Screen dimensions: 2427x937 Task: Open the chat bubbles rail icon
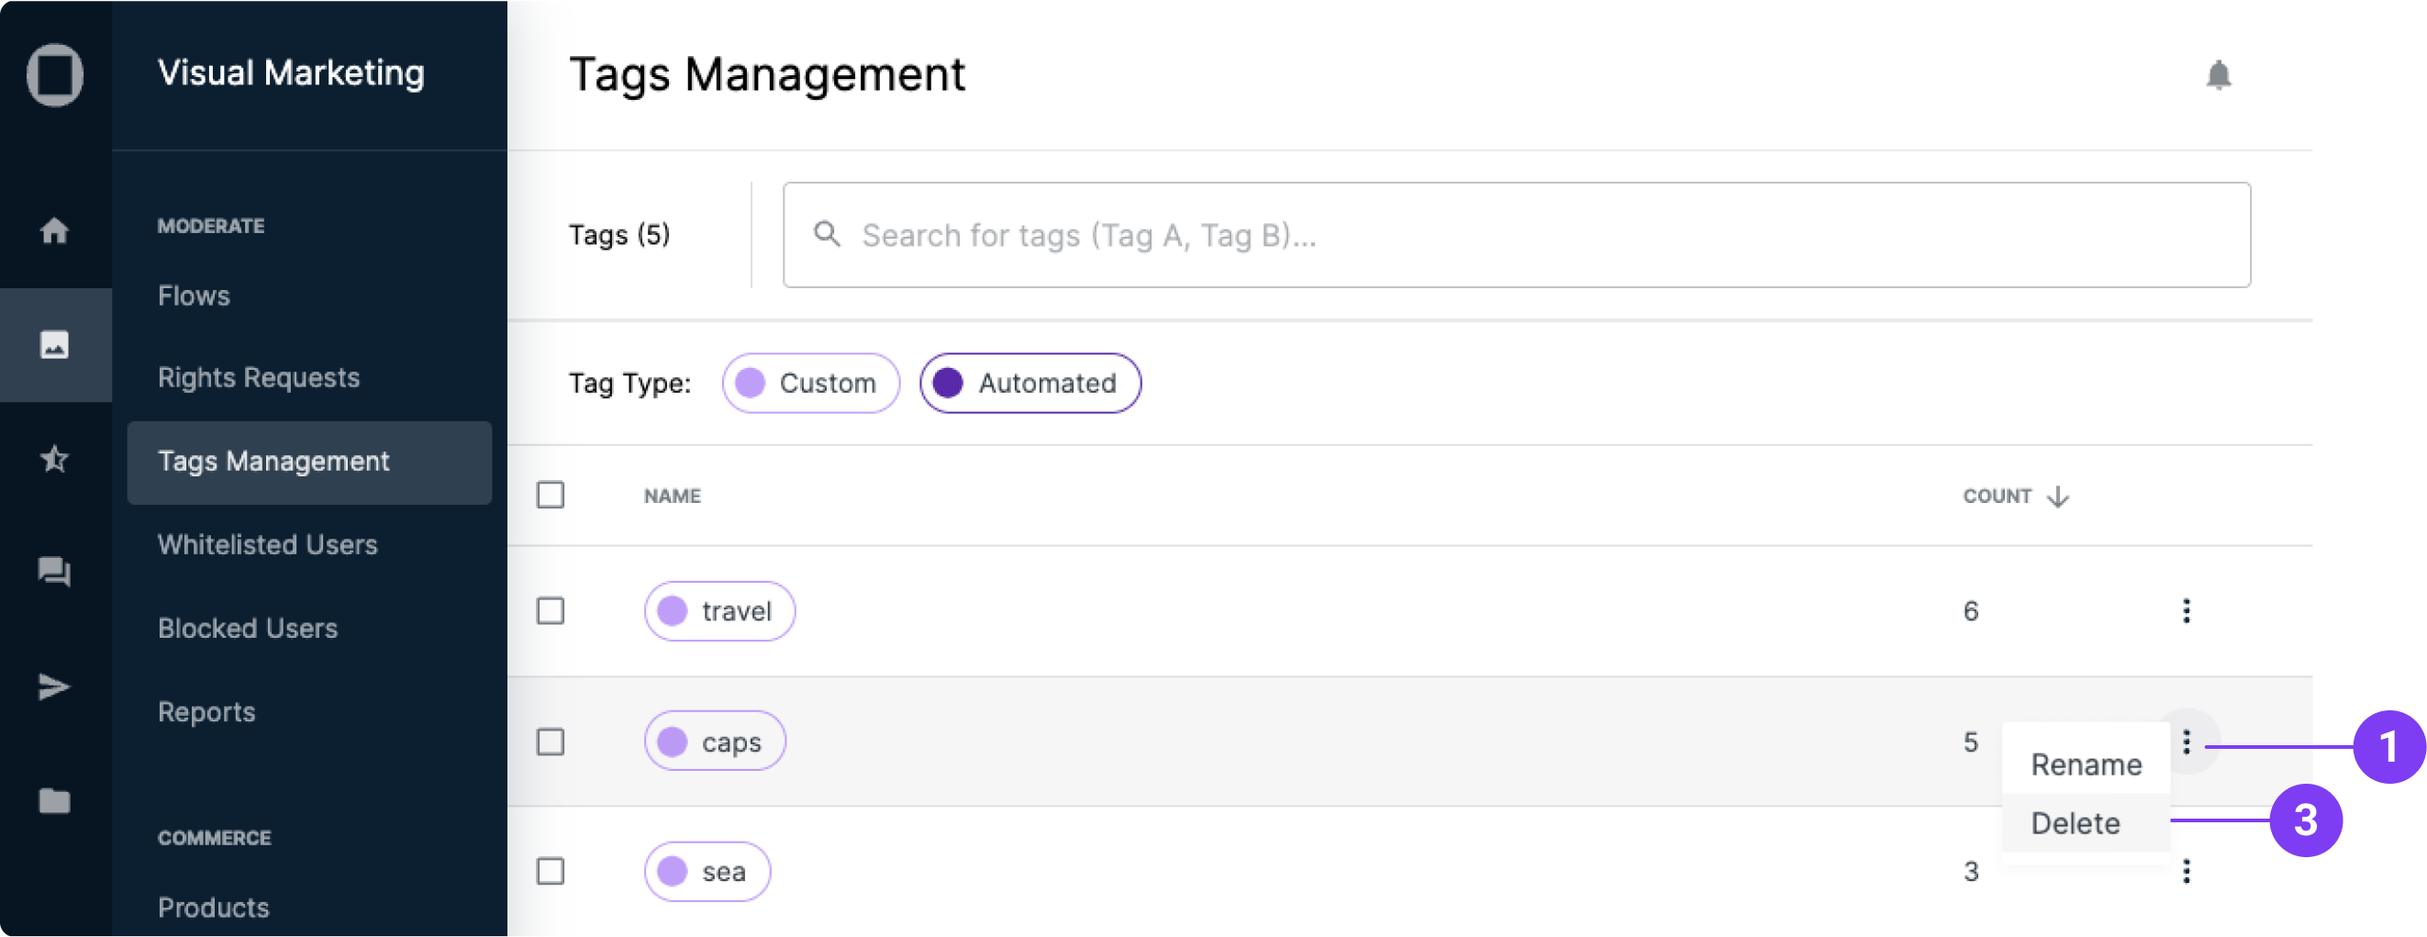[x=55, y=571]
